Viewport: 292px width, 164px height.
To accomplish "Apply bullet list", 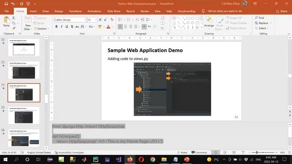I will tap(120, 20).
